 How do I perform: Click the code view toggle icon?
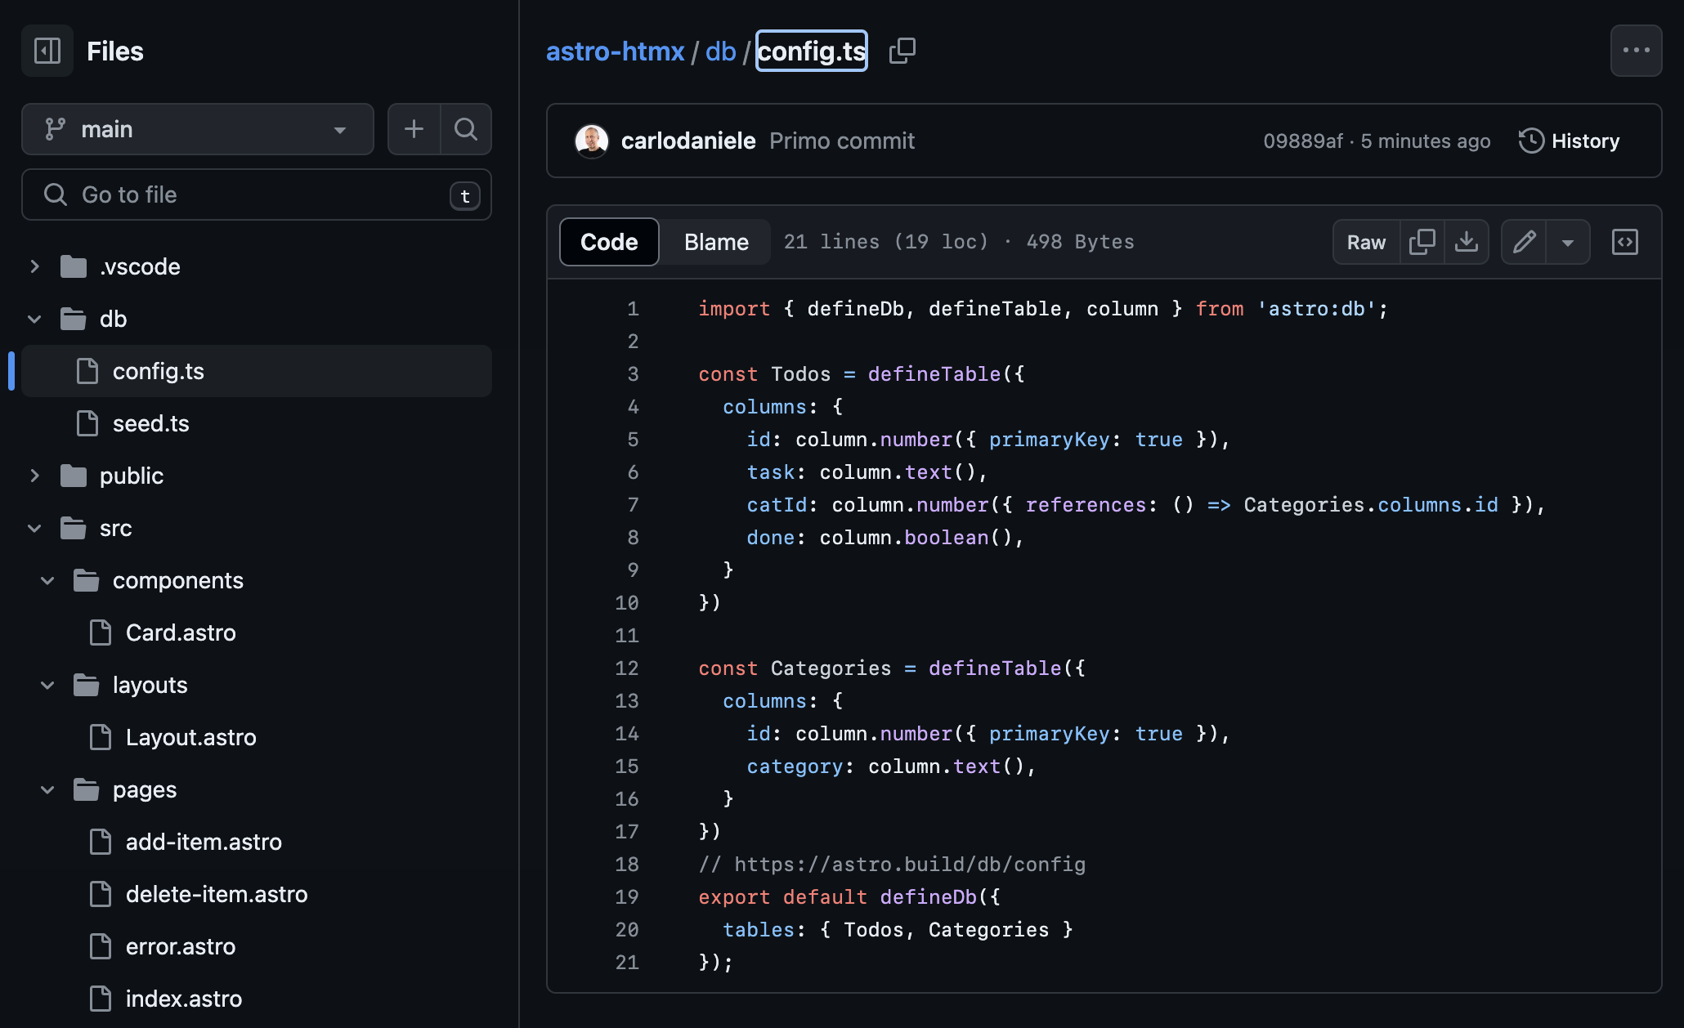click(1625, 240)
